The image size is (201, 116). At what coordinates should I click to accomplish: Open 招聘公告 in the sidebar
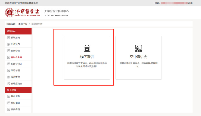pos(15,51)
